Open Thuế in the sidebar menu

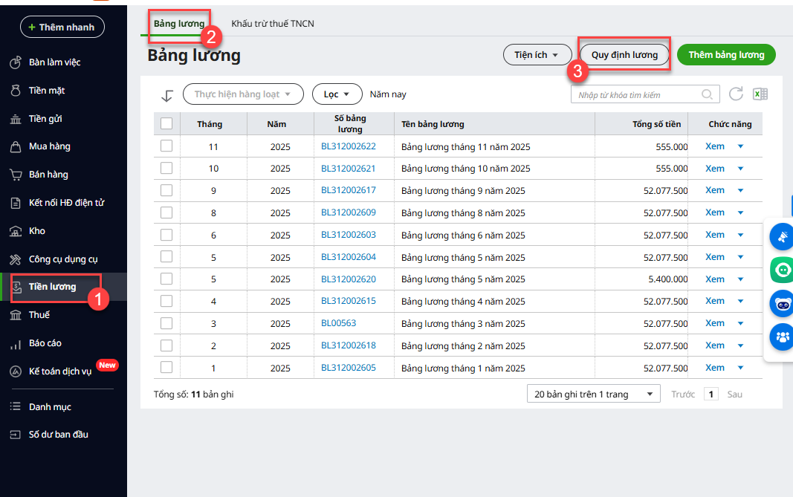coord(39,315)
